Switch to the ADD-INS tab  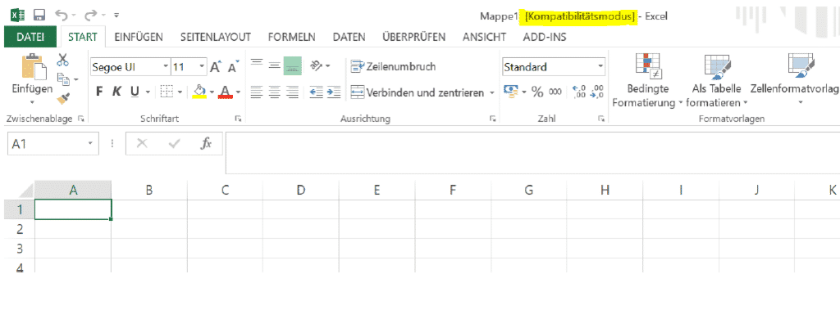pyautogui.click(x=545, y=37)
